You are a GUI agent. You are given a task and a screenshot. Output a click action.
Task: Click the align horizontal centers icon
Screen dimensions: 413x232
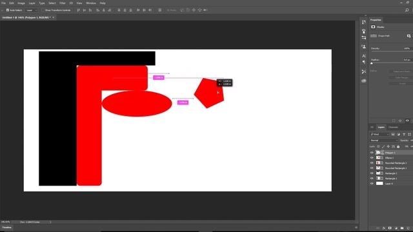click(x=103, y=10)
